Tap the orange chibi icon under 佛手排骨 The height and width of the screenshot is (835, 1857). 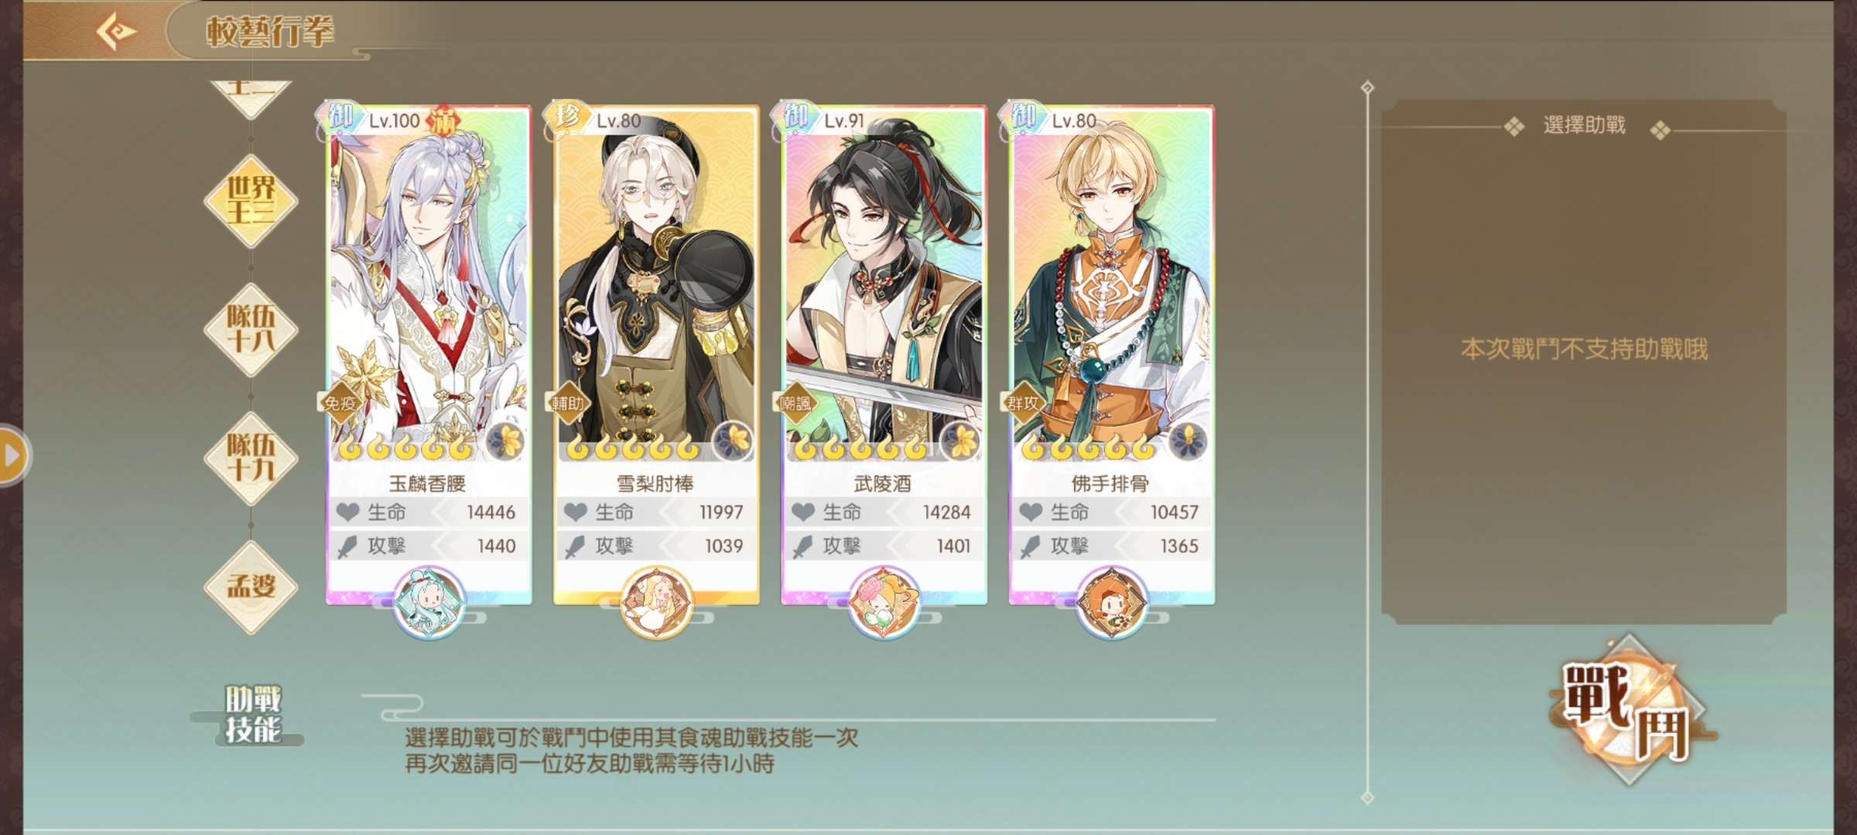point(1111,603)
